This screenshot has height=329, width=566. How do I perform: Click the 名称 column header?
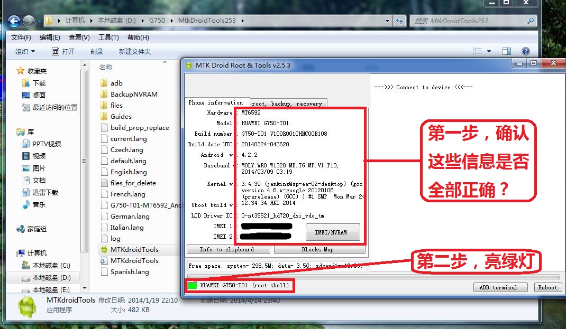106,68
